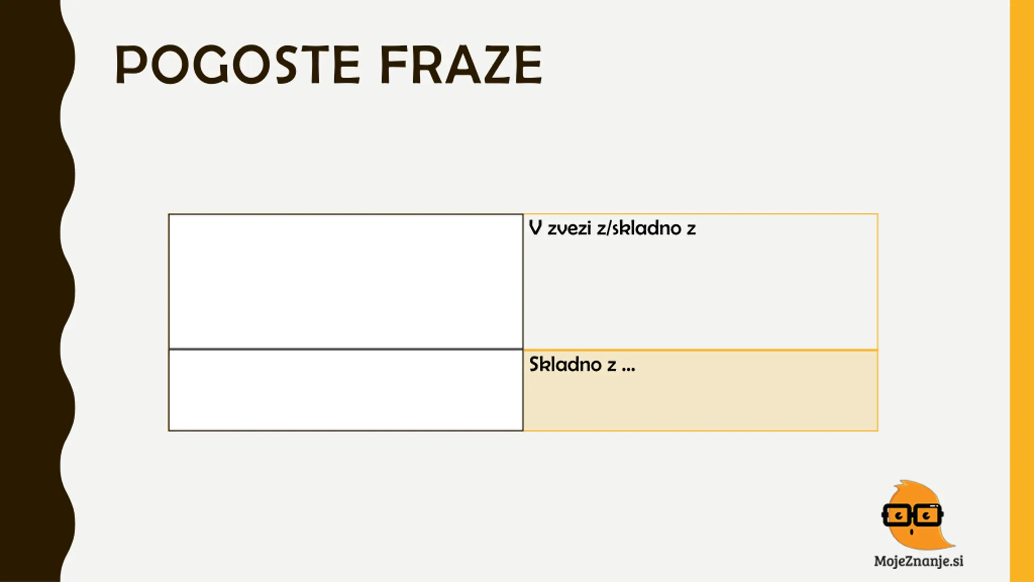Click the word POGOSTE in the title
This screenshot has height=582, width=1034.
(x=237, y=65)
